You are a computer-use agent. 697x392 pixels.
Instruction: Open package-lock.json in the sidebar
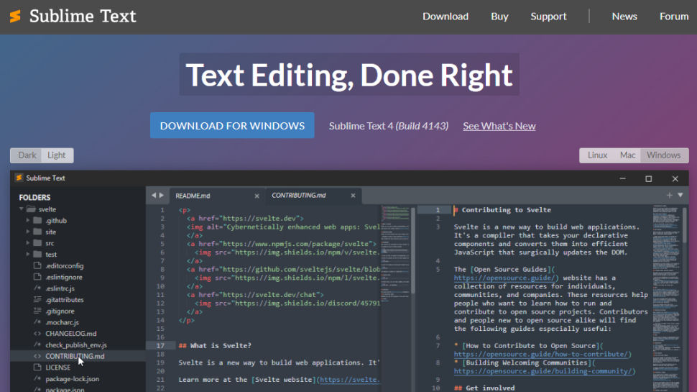pyautogui.click(x=72, y=379)
